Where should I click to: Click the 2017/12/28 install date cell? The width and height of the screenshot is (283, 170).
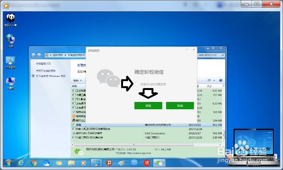(x=195, y=129)
